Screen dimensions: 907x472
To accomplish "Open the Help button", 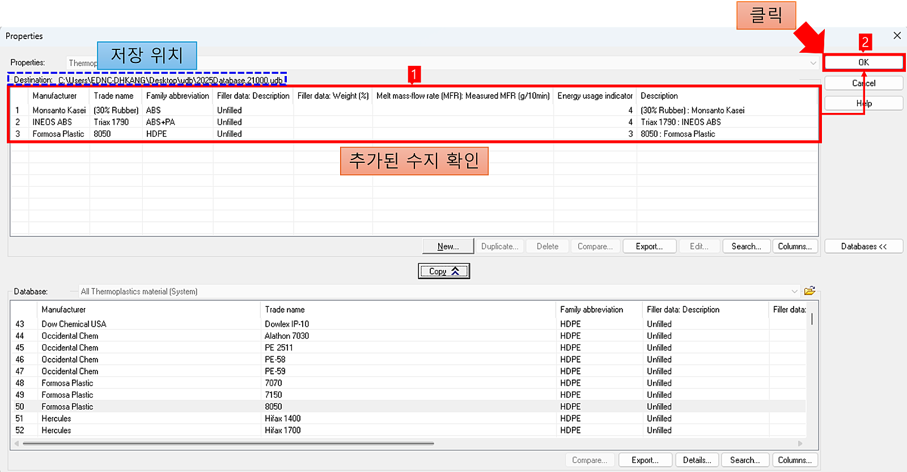I will click(863, 103).
